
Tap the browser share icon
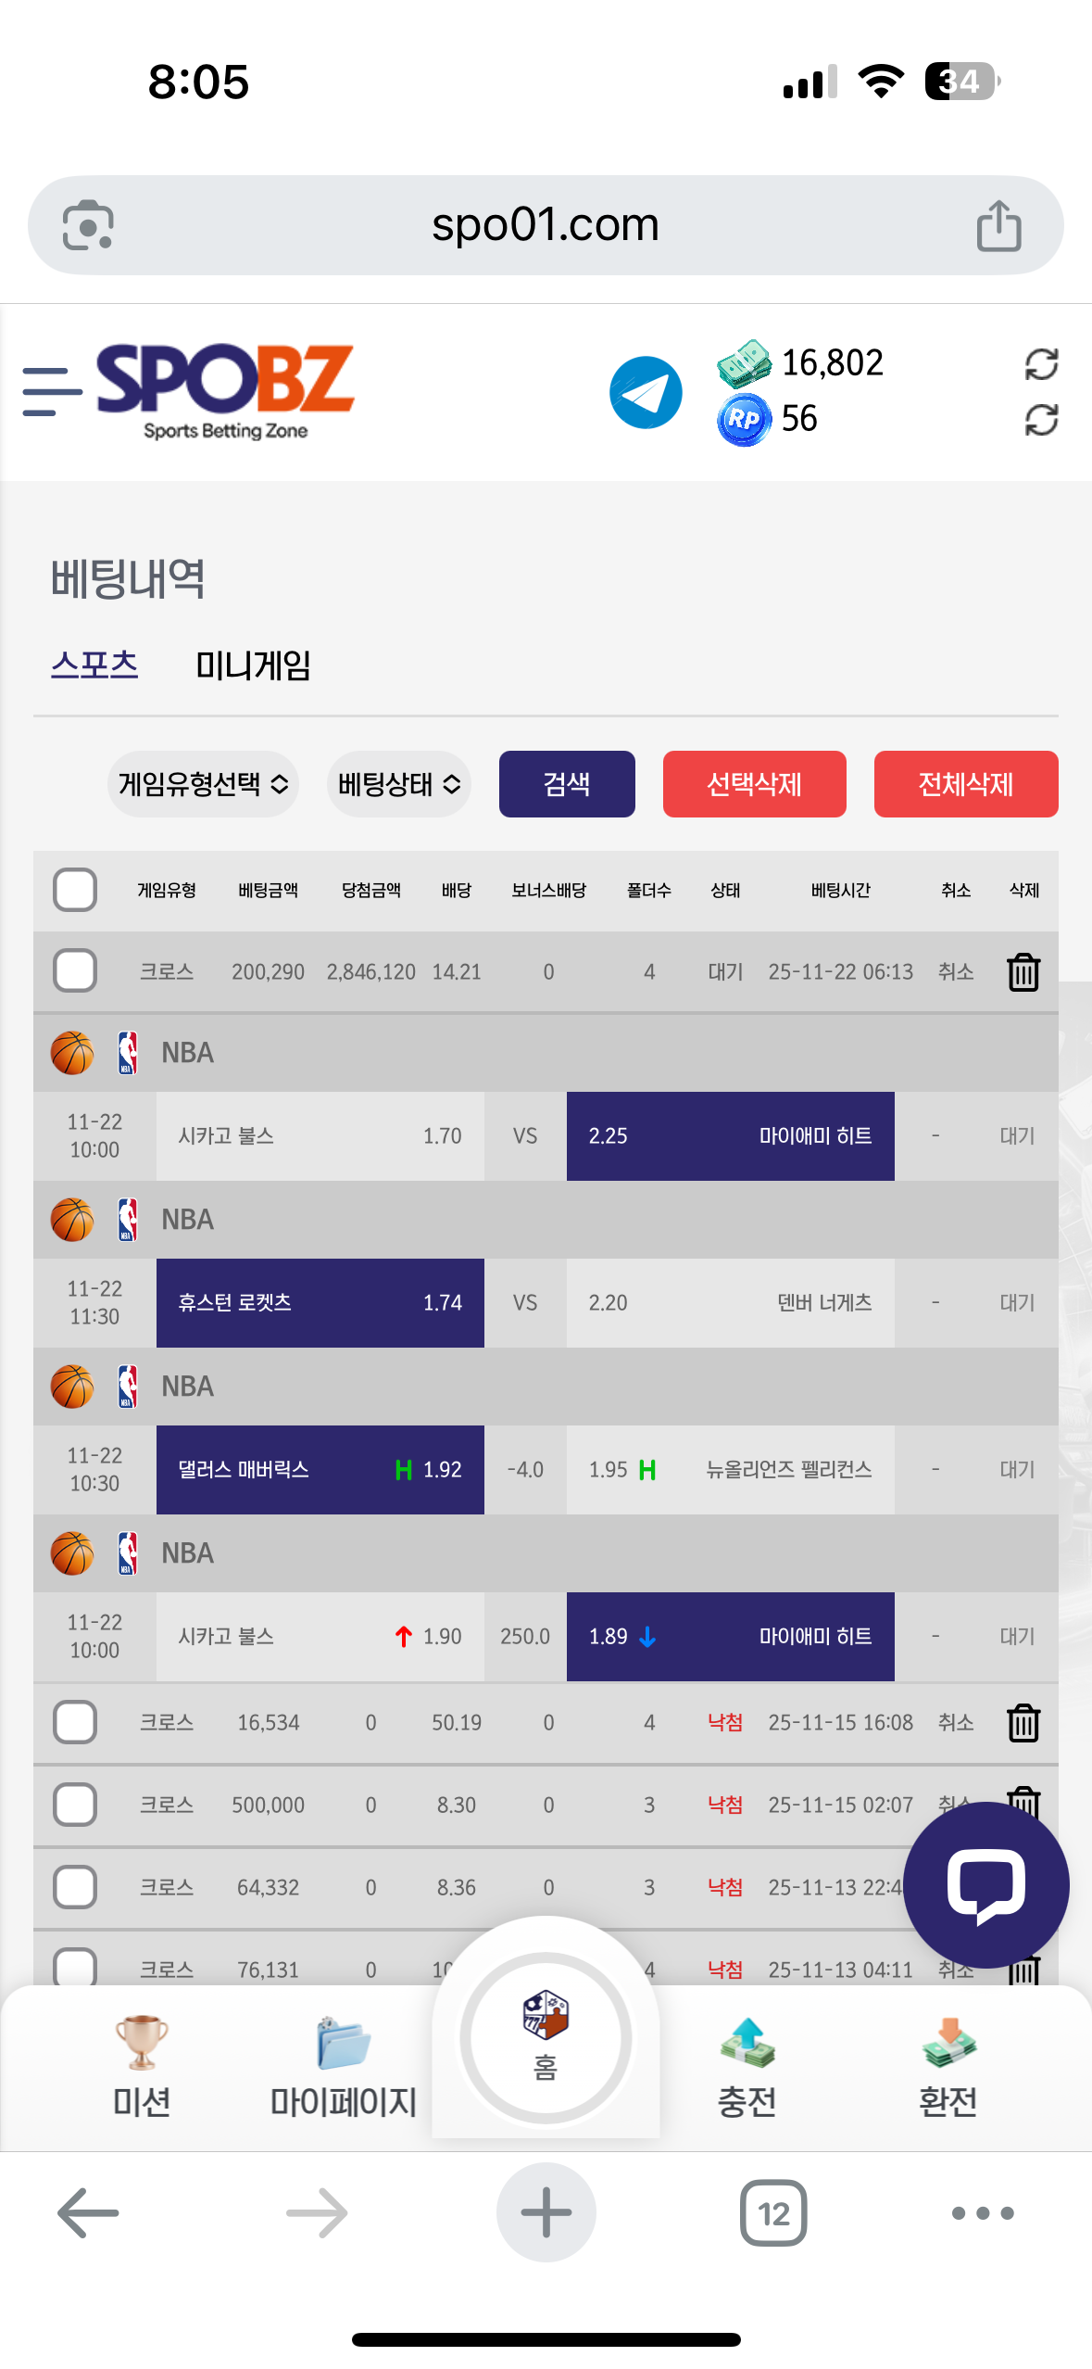click(998, 225)
